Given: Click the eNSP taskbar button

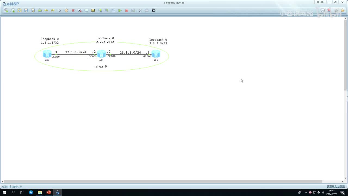Looking at the screenshot, I should coord(58,192).
